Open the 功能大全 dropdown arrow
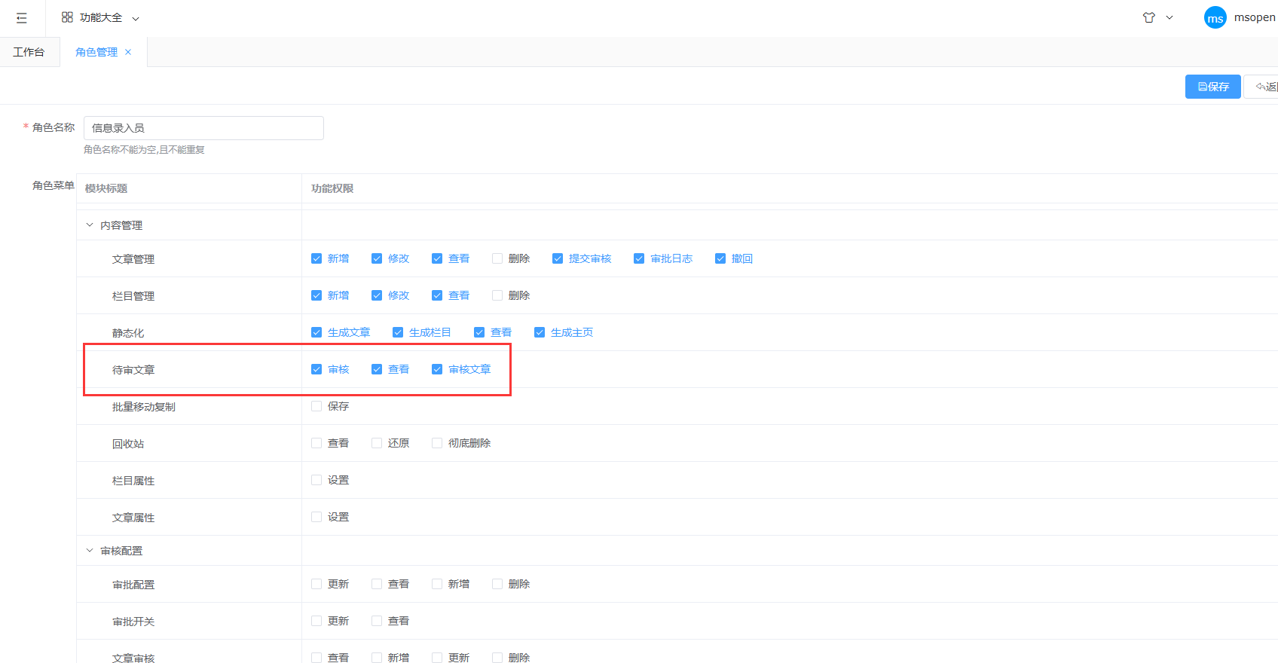This screenshot has width=1278, height=663. tap(136, 18)
